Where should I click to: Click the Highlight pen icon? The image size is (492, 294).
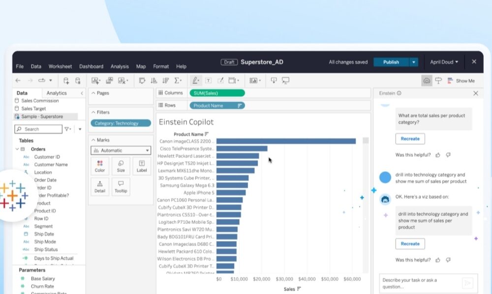coord(195,80)
